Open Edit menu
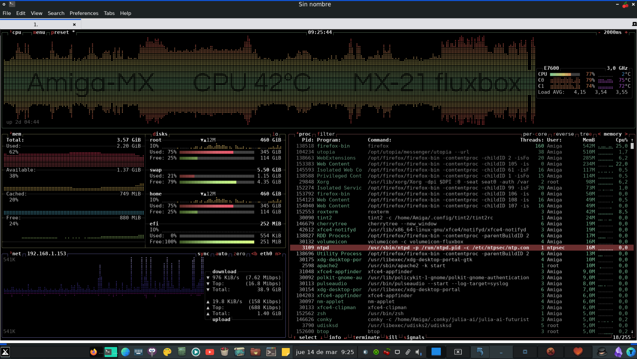Image resolution: width=637 pixels, height=359 pixels. click(x=21, y=13)
